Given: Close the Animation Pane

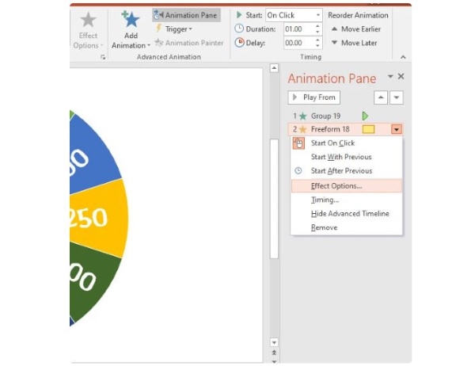Looking at the screenshot, I should (401, 77).
